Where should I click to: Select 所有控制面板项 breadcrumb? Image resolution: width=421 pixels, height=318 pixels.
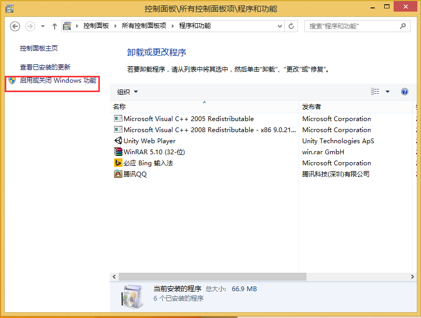tap(144, 26)
